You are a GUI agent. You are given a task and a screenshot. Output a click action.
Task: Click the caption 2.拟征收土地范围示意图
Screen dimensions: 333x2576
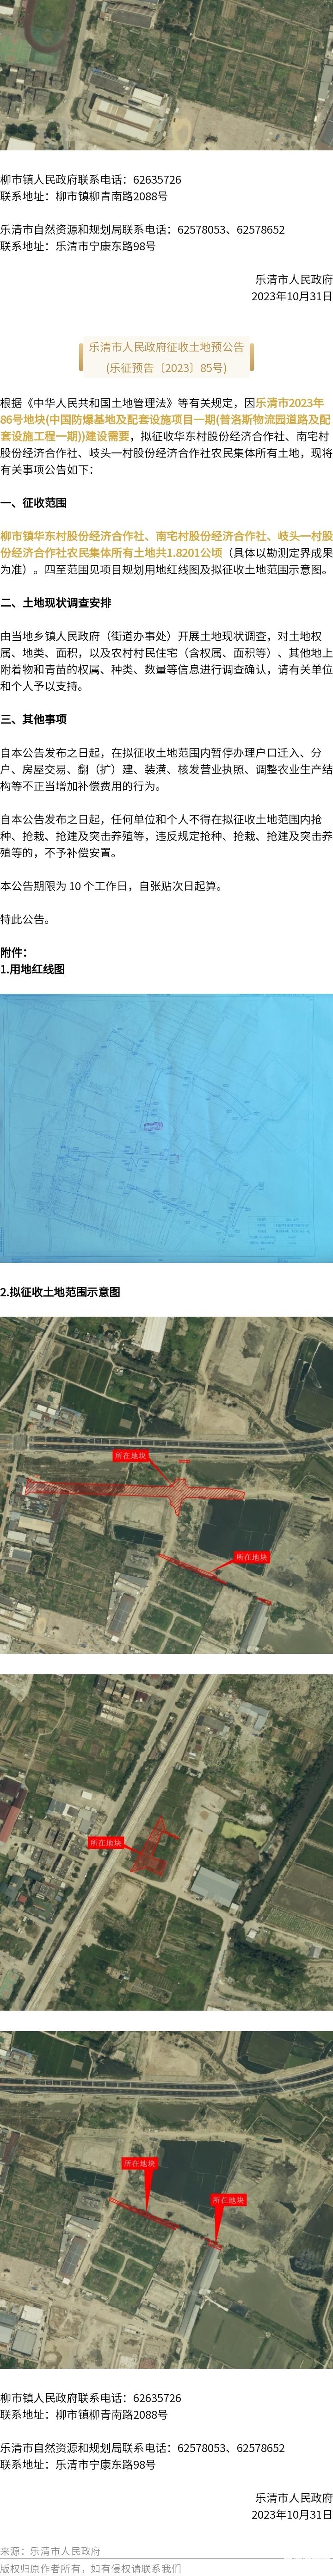coord(60,1292)
